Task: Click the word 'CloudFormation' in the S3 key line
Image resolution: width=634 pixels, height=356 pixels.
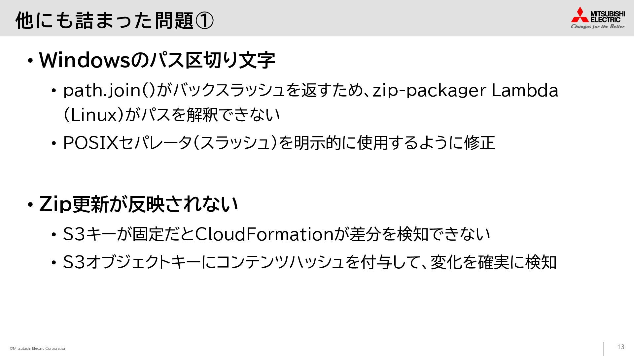Action: tap(264, 234)
